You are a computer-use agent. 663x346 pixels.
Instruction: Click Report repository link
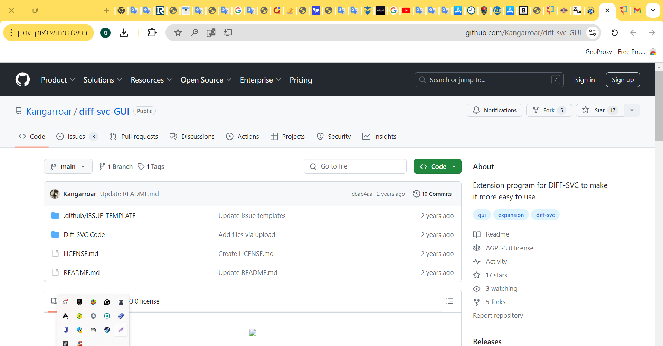coord(498,315)
